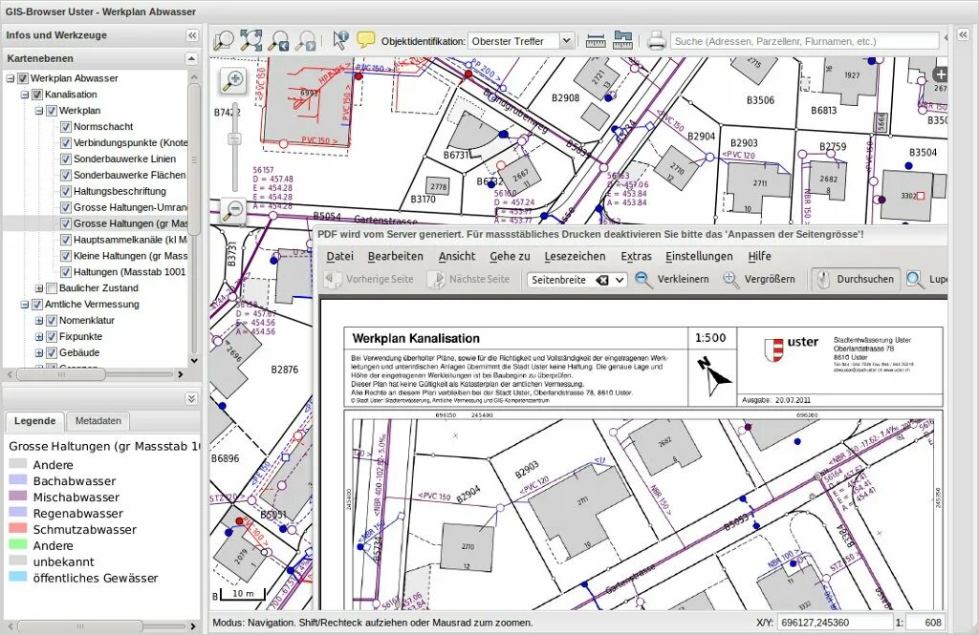The width and height of the screenshot is (979, 635).
Task: Click the map scale field showing 608
Action: (x=925, y=622)
